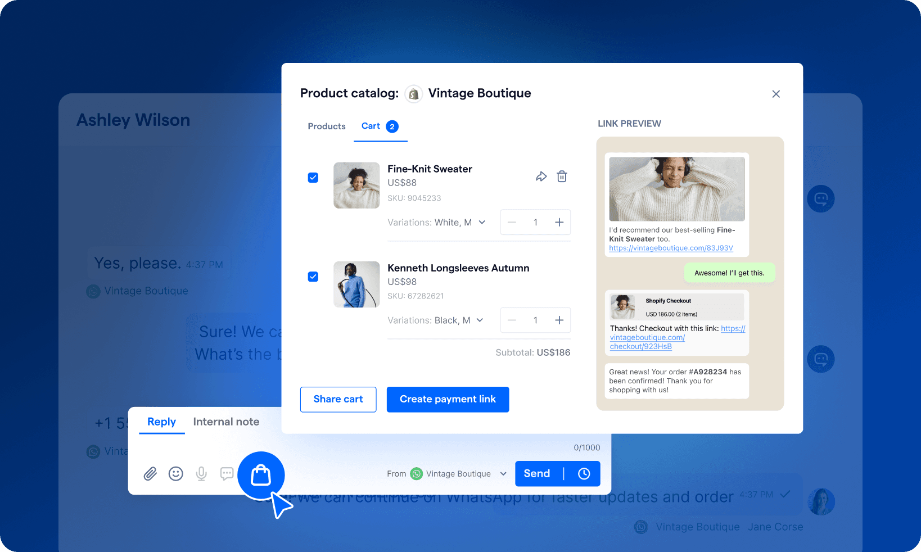Expand the Black, M variations dropdown

(479, 320)
